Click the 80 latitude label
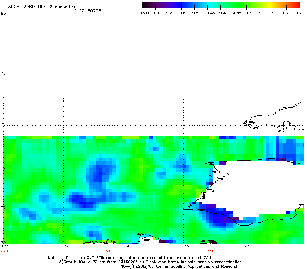This screenshot has height=269, width=307. click(3, 14)
